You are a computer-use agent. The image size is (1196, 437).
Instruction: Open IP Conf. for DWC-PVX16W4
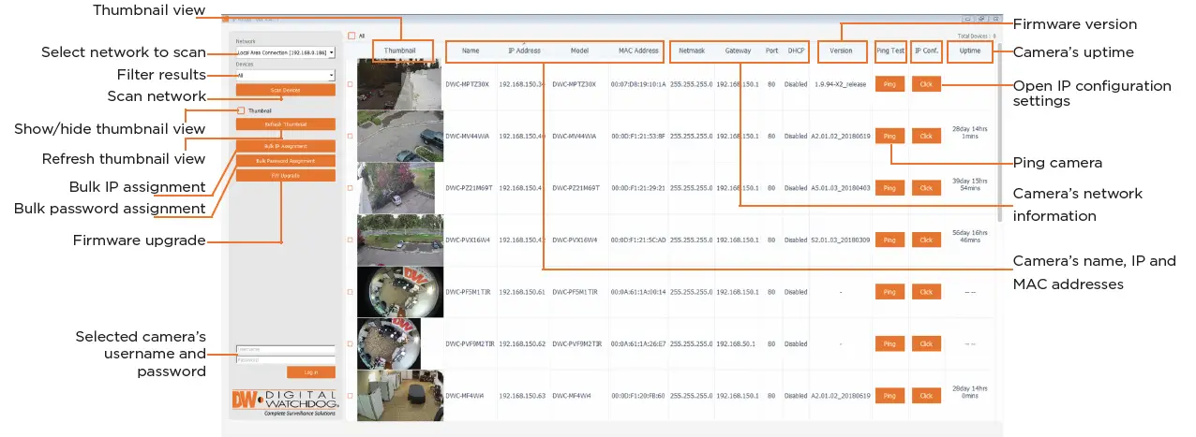pos(926,240)
